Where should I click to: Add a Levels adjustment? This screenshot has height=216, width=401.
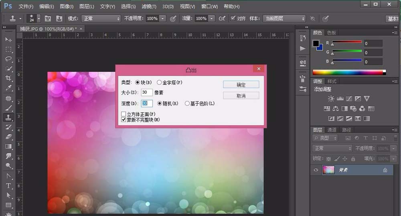click(340, 98)
